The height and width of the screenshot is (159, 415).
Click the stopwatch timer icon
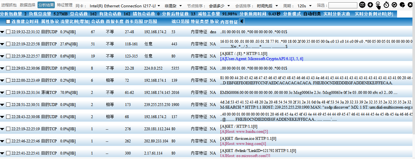[x=386, y=5]
